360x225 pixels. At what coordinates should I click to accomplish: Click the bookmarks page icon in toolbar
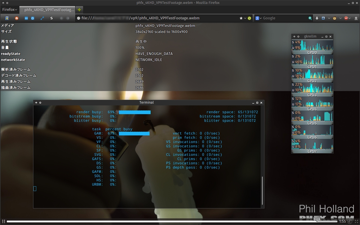(7, 18)
